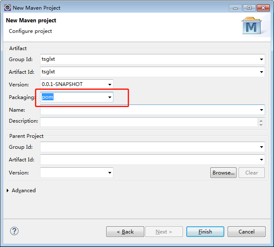This screenshot has height=247, width=274.
Task: Open the Artifact Group Id dropdown arrow
Action: coord(261,59)
